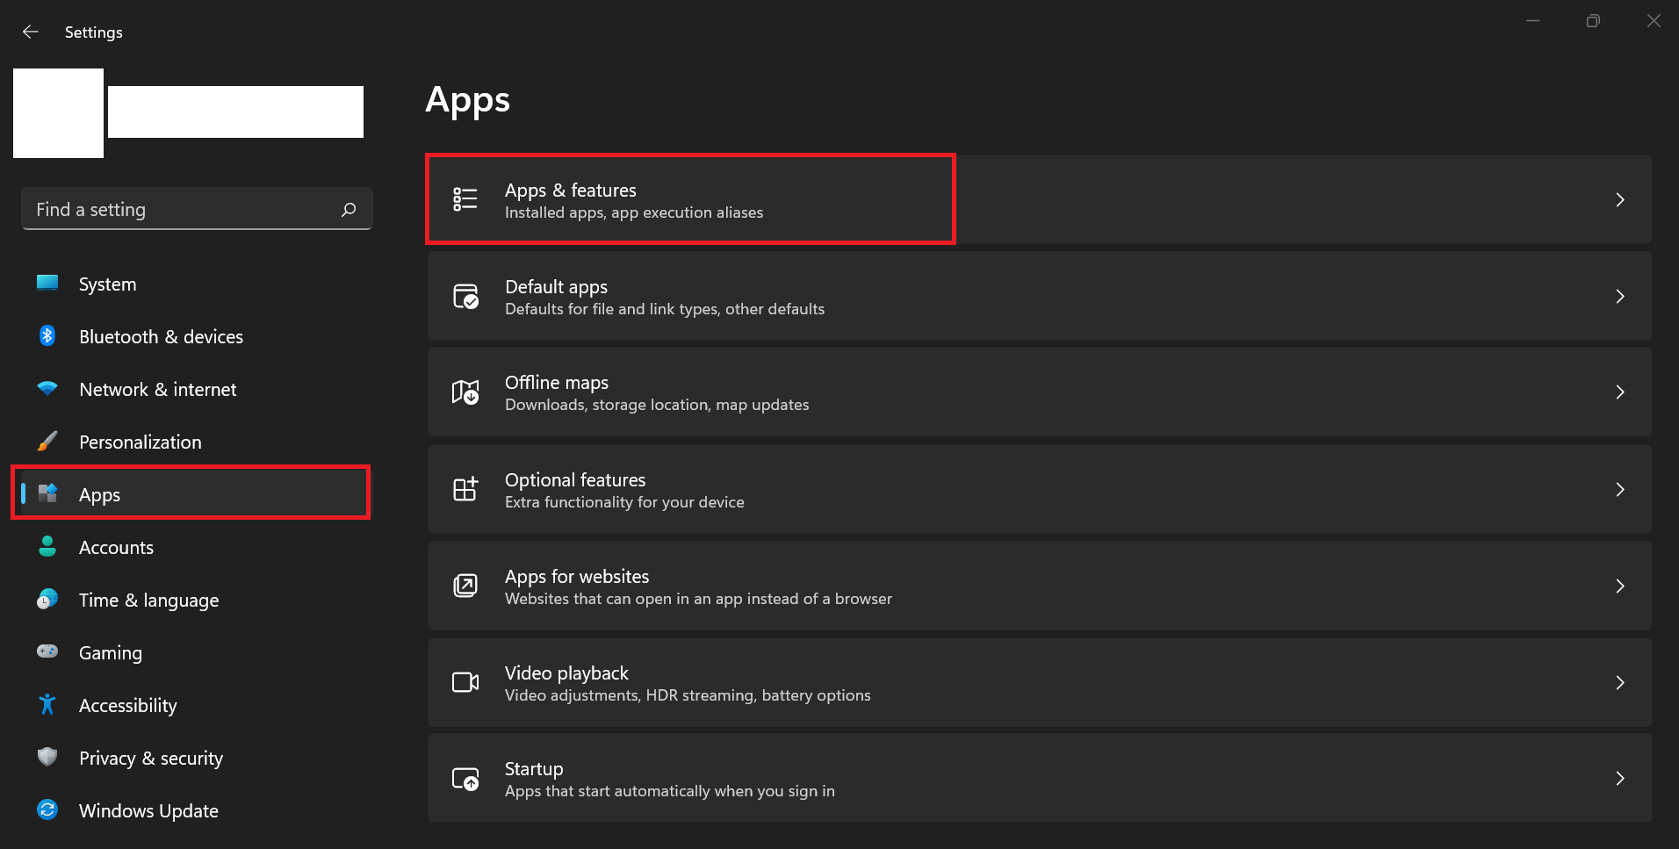Open the Video playback title
The image size is (1679, 849).
tap(566, 673)
